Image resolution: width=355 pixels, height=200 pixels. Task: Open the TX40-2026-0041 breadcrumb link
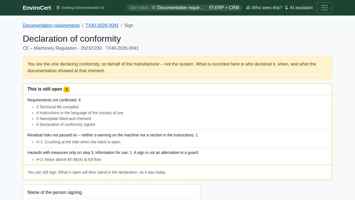pos(102,25)
